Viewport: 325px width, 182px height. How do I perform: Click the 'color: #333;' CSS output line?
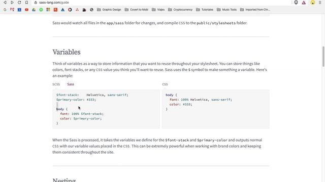point(181,105)
